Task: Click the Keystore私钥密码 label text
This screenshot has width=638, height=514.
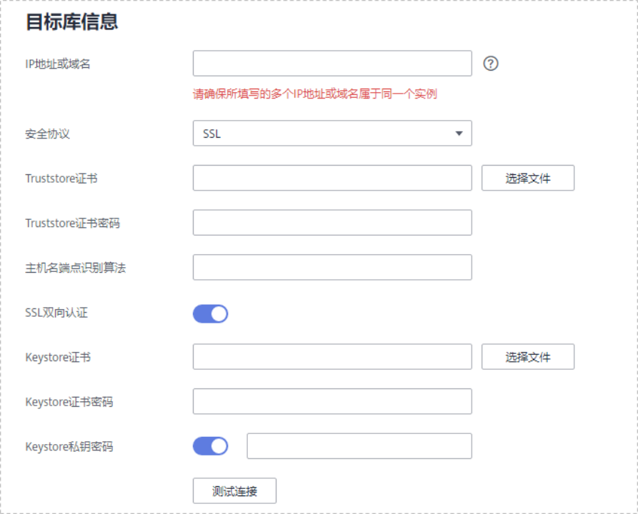Action: [x=69, y=447]
